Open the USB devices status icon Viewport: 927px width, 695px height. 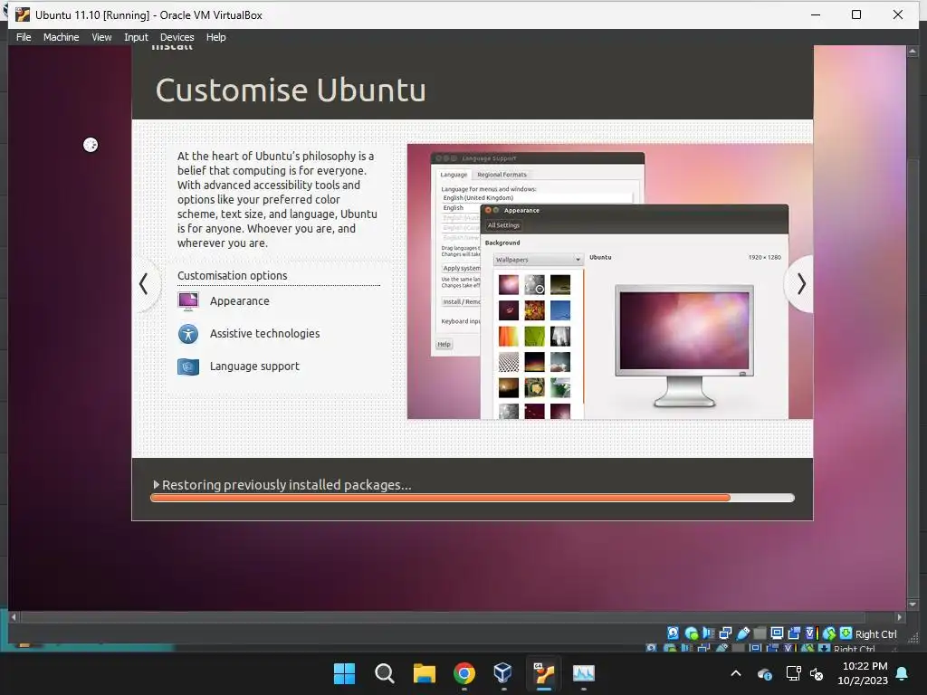742,633
